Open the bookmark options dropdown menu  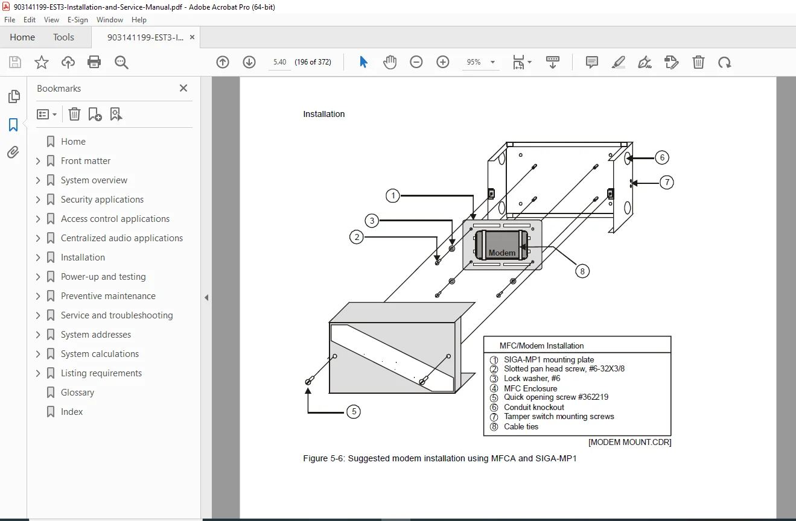46,114
